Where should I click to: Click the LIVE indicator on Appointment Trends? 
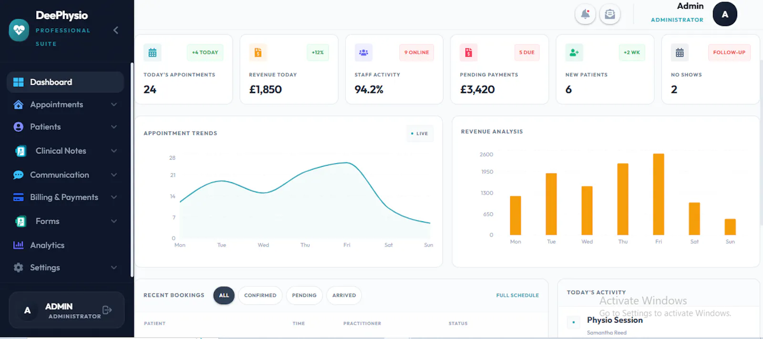420,134
